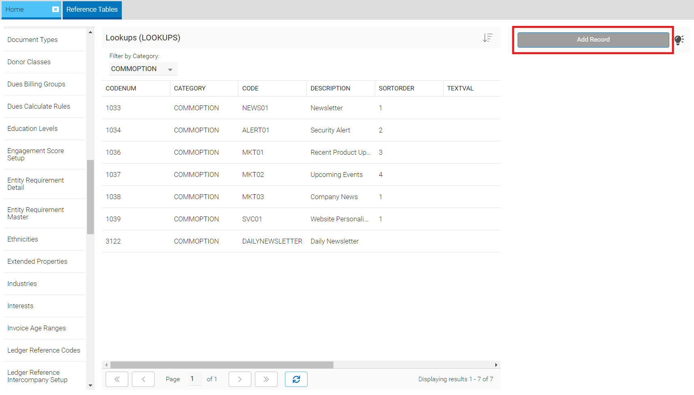The width and height of the screenshot is (694, 395).
Task: Click the page number input field
Action: pos(195,379)
